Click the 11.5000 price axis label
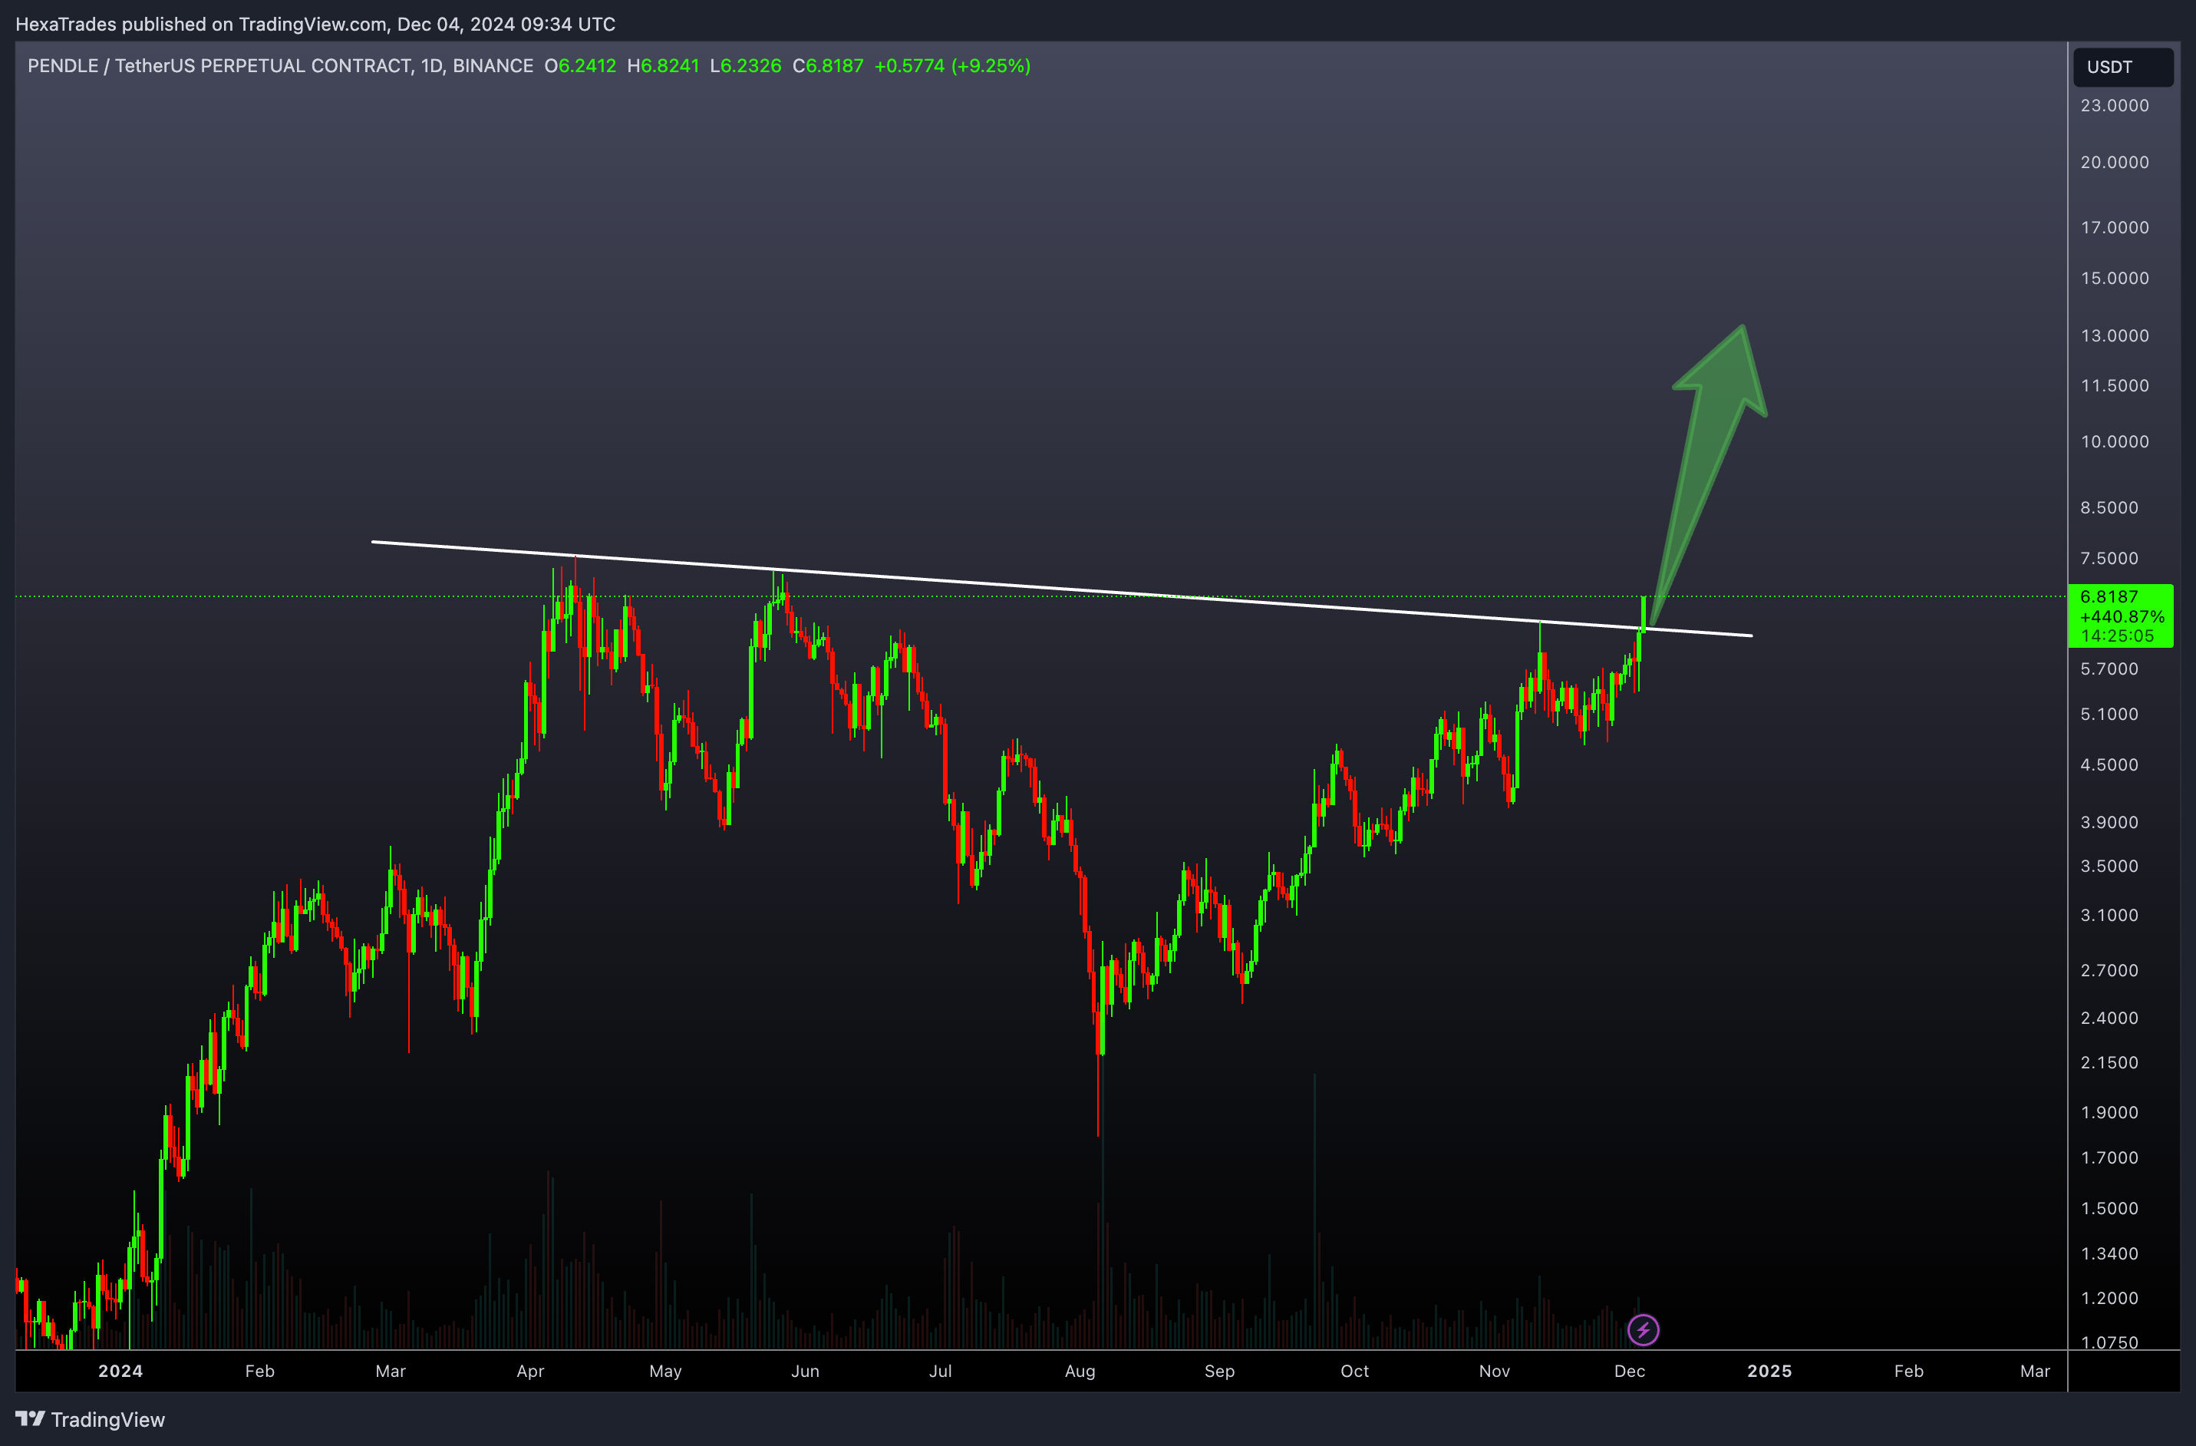The width and height of the screenshot is (2196, 1446). click(2114, 385)
